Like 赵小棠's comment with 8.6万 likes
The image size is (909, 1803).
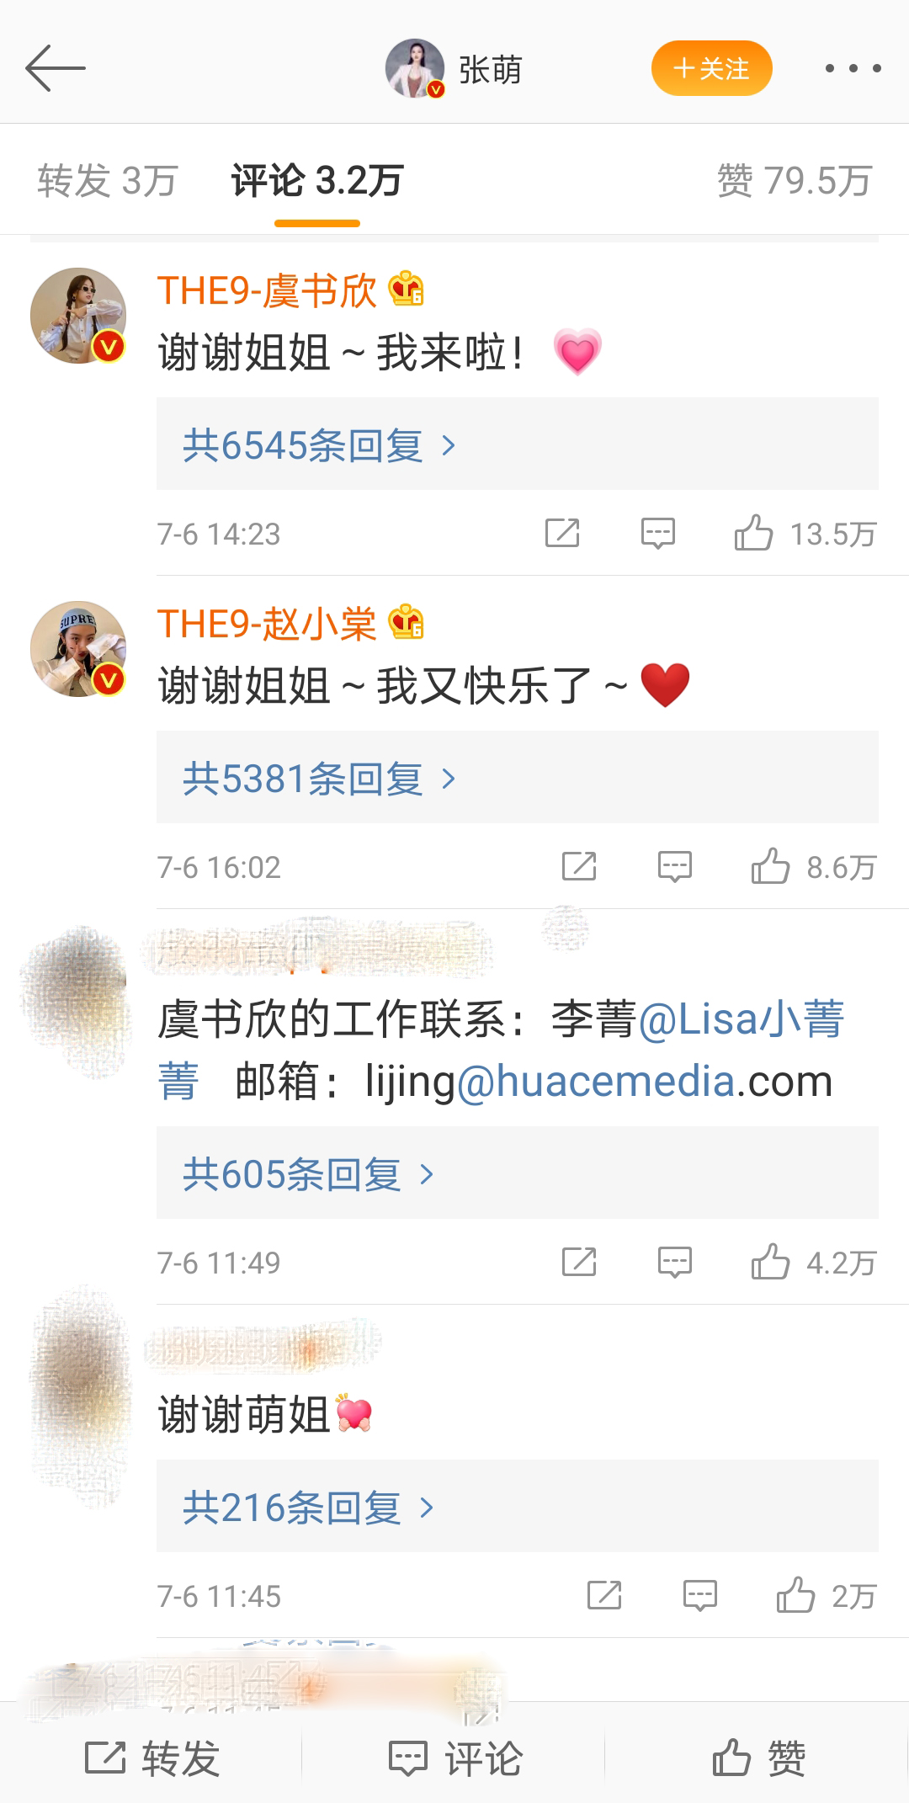click(x=813, y=867)
